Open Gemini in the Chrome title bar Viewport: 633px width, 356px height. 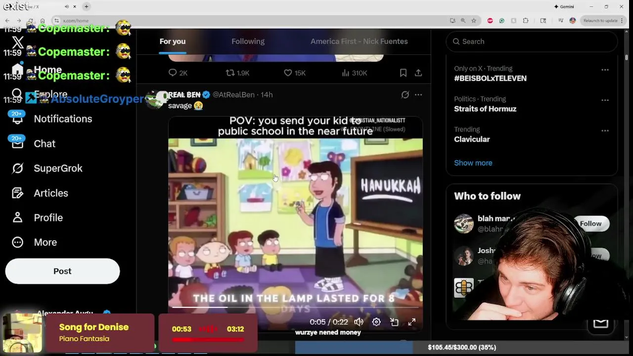coord(564,6)
